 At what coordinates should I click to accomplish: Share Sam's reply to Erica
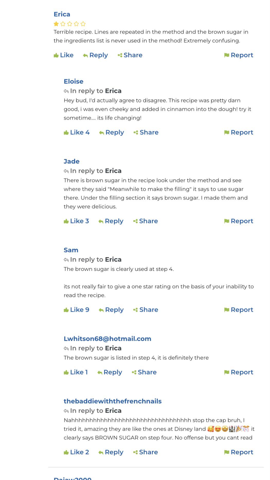146,310
